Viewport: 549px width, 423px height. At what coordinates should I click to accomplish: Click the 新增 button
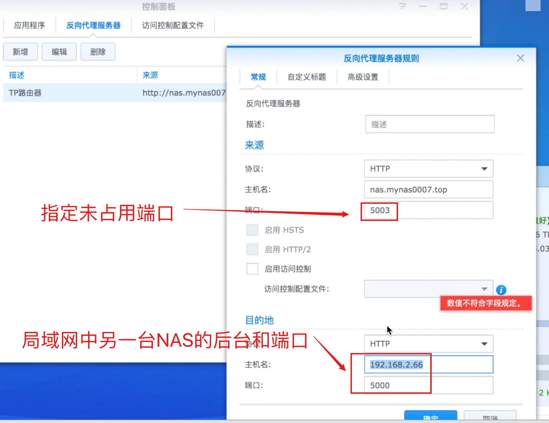point(20,51)
